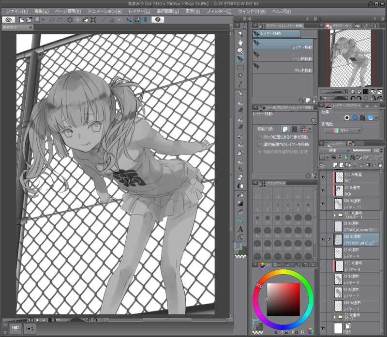The height and width of the screenshot is (337, 387).
Task: Select the Hand move tool
Action: pyautogui.click(x=240, y=42)
